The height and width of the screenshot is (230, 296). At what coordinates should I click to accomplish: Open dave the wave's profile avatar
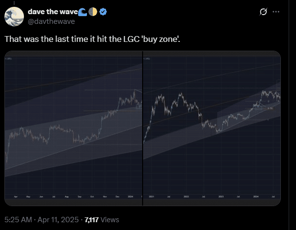tap(14, 17)
